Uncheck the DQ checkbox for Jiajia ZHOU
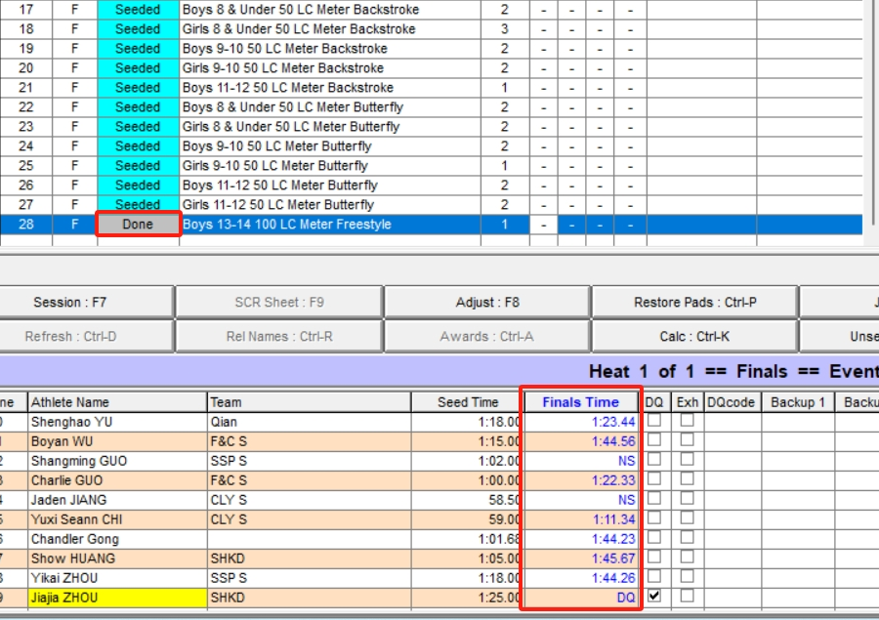This screenshot has height=620, width=879. coord(654,596)
